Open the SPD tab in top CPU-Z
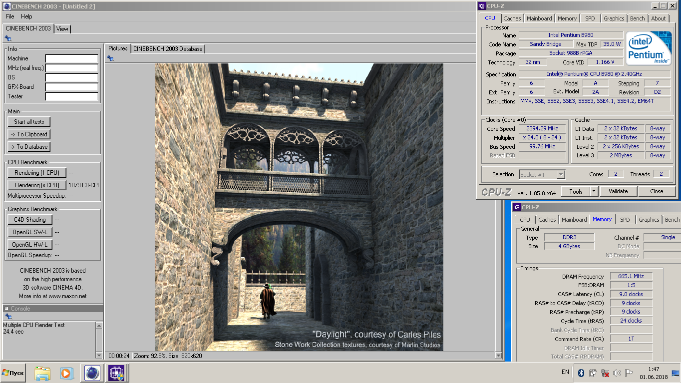The height and width of the screenshot is (383, 681). [x=590, y=18]
